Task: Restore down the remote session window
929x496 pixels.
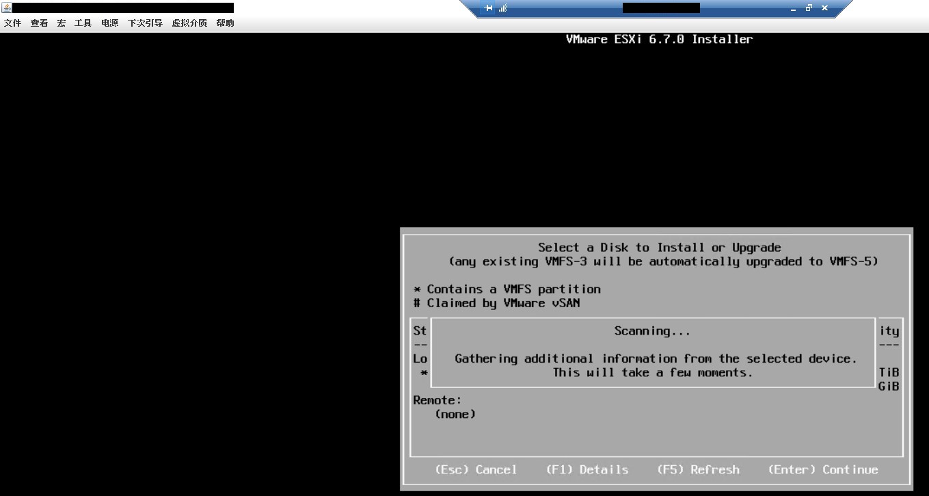Action: (x=809, y=8)
